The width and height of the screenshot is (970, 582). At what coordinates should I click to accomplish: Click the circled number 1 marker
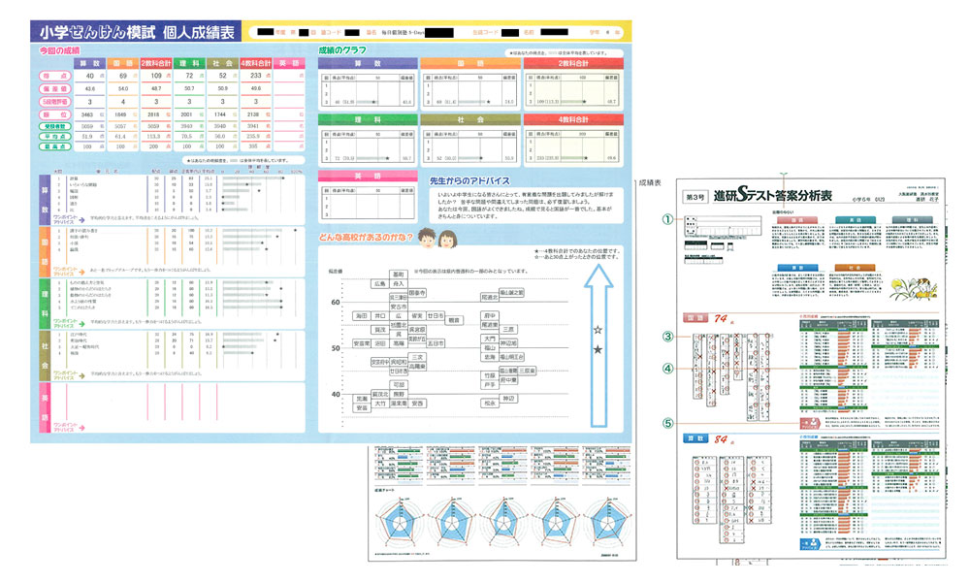tap(668, 219)
